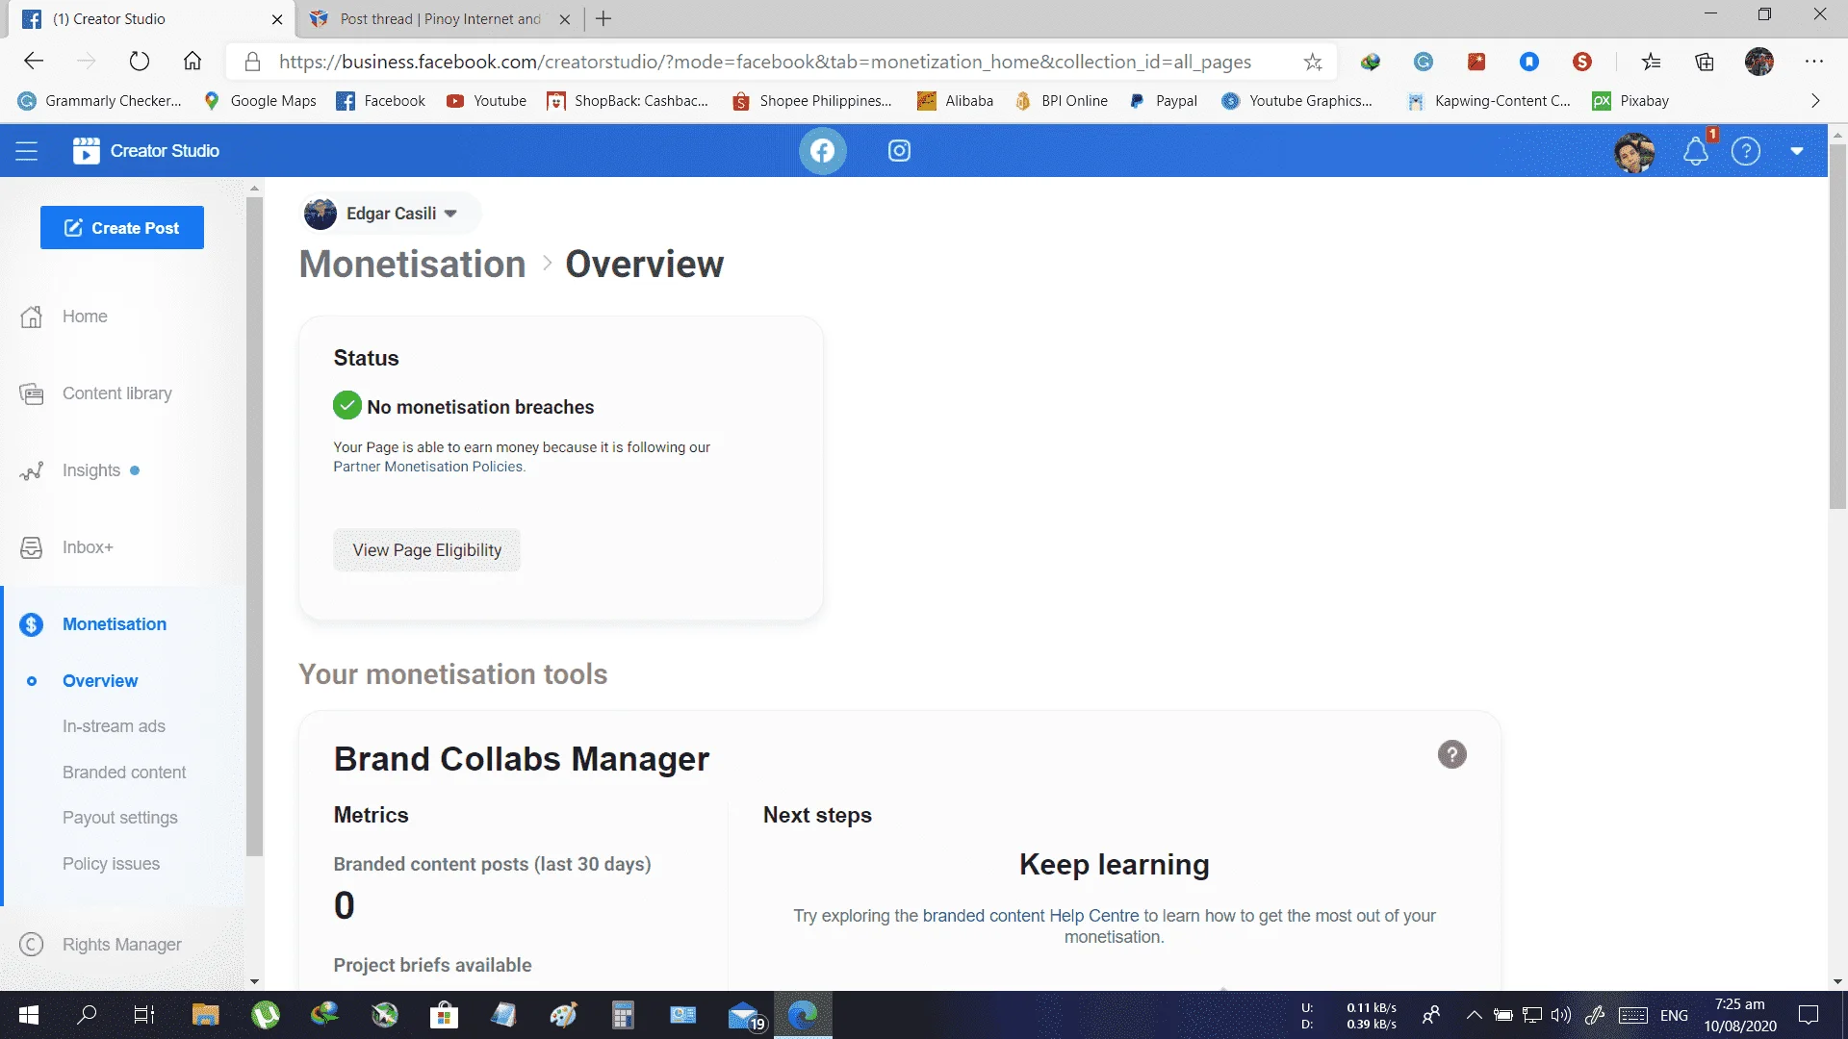Open File Explorer from taskbar

pyautogui.click(x=205, y=1015)
